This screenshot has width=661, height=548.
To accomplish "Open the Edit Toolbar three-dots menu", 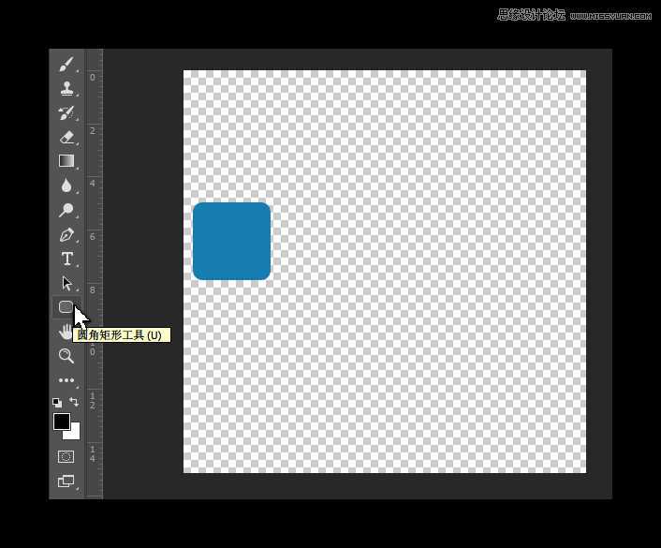I will click(66, 380).
